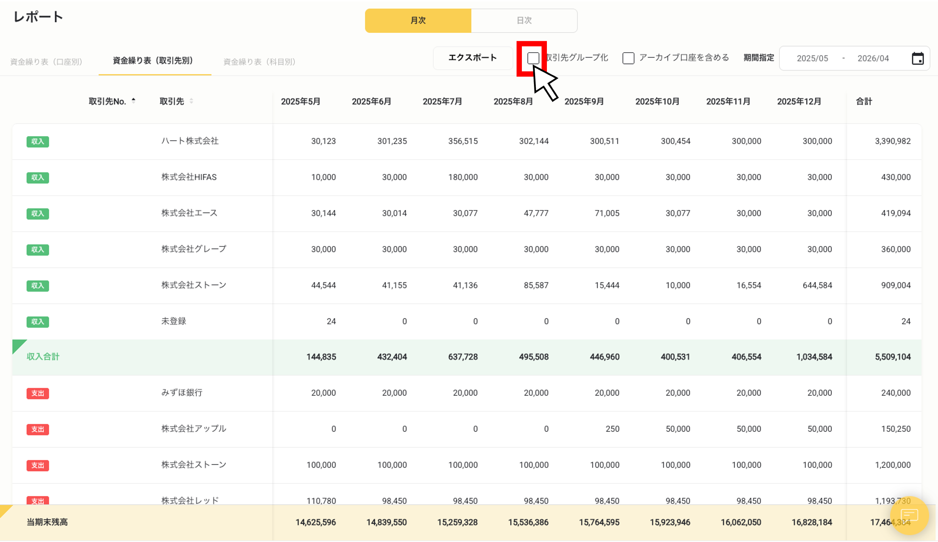
Task: Open the calendar date picker icon
Action: click(917, 58)
